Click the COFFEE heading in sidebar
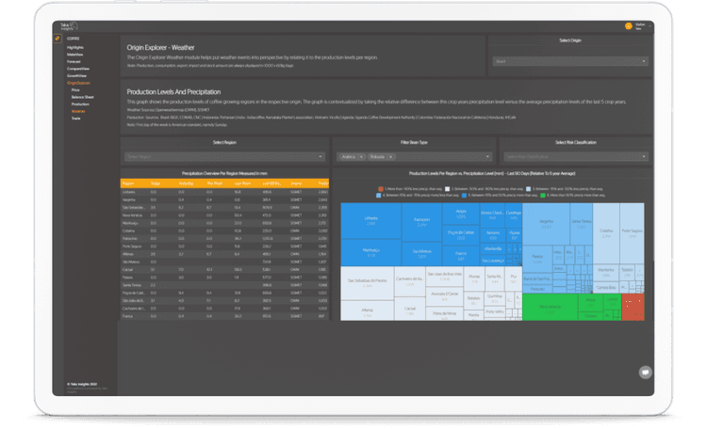The image size is (707, 429). pos(73,39)
